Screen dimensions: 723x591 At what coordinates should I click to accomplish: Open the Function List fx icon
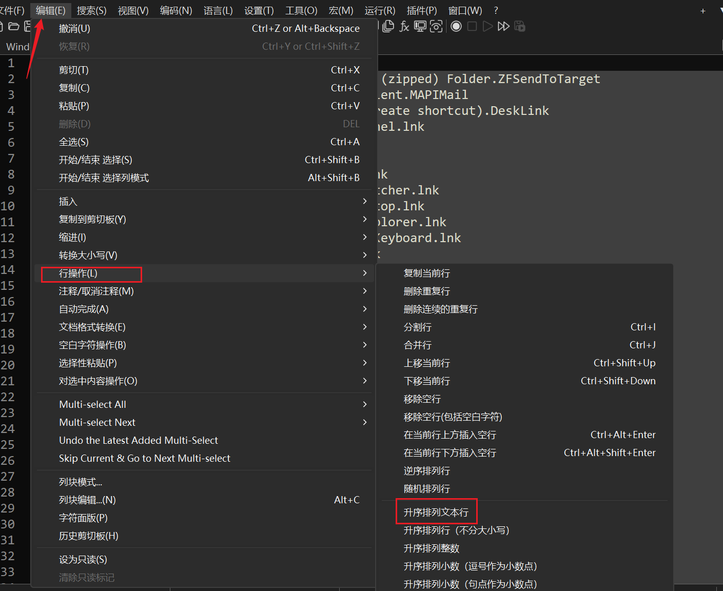coord(404,26)
